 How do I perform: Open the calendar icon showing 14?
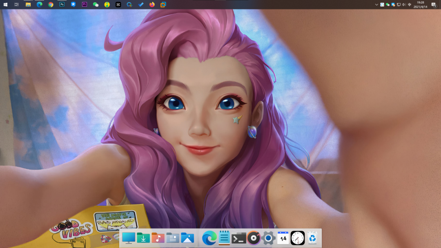point(283,238)
